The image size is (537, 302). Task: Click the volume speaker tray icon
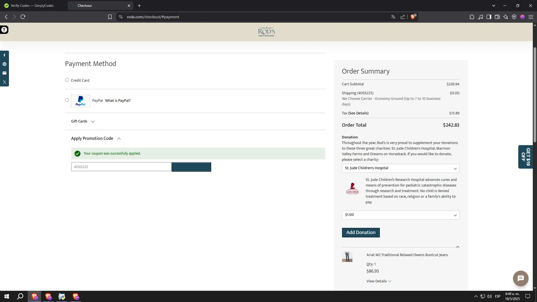pyautogui.click(x=489, y=296)
